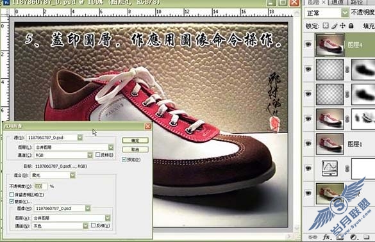The height and width of the screenshot is (242, 375).
Task: Uncheck the 预览(P) preview checkbox
Action: point(124,159)
